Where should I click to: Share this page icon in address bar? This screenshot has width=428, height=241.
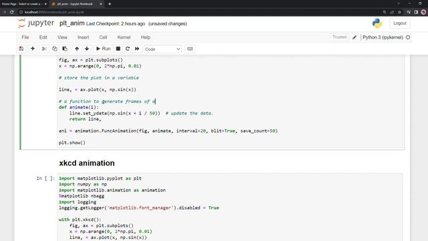(x=393, y=12)
